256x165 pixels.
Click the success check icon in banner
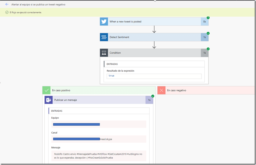coord(7,12)
